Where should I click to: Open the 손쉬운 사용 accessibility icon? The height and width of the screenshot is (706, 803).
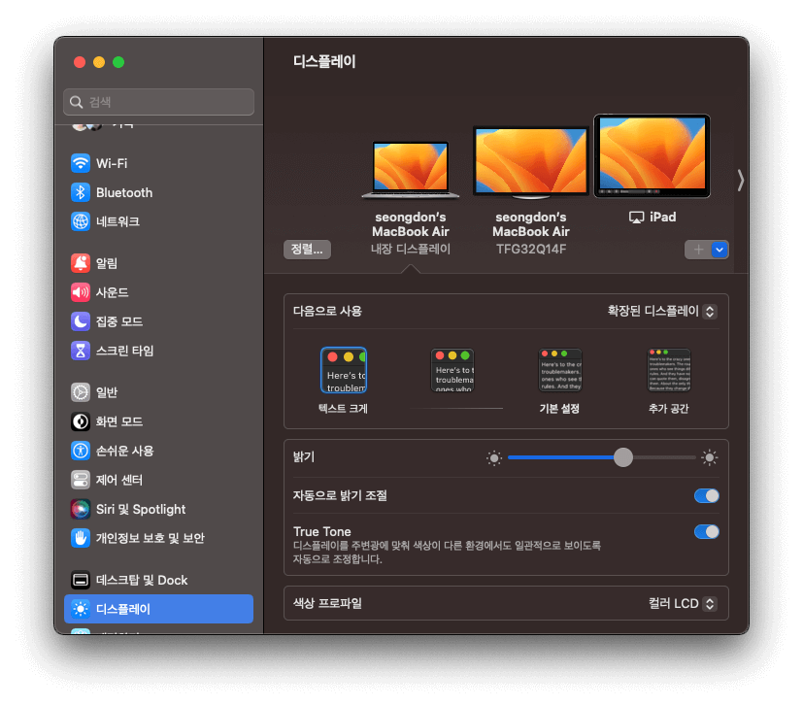(x=81, y=451)
